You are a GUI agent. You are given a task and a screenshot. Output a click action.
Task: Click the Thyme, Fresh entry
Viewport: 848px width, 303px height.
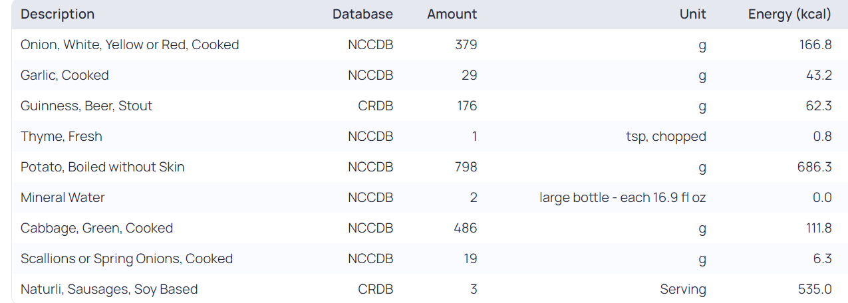point(61,136)
